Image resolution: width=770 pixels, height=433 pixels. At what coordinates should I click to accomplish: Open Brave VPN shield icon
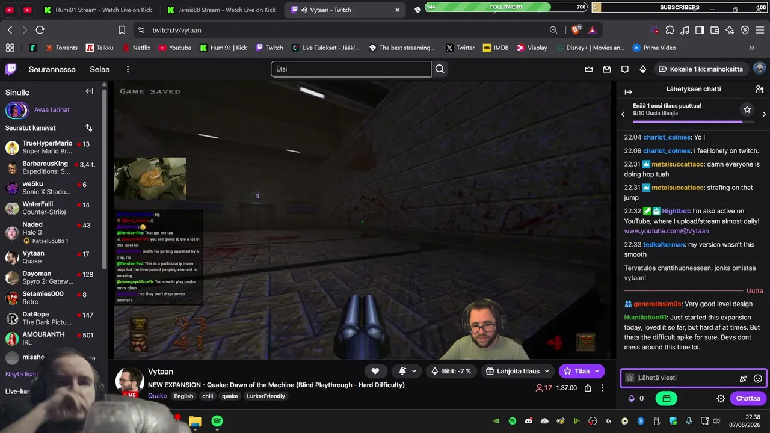click(745, 30)
